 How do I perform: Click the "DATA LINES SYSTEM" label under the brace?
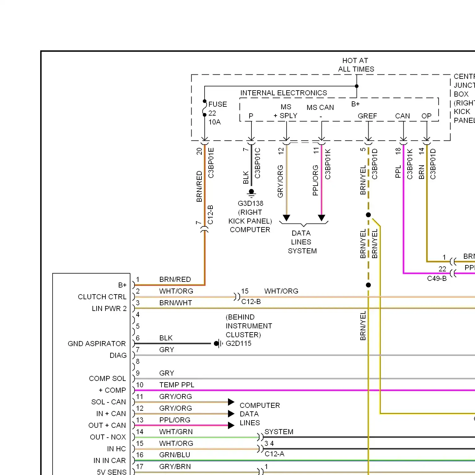click(x=302, y=242)
